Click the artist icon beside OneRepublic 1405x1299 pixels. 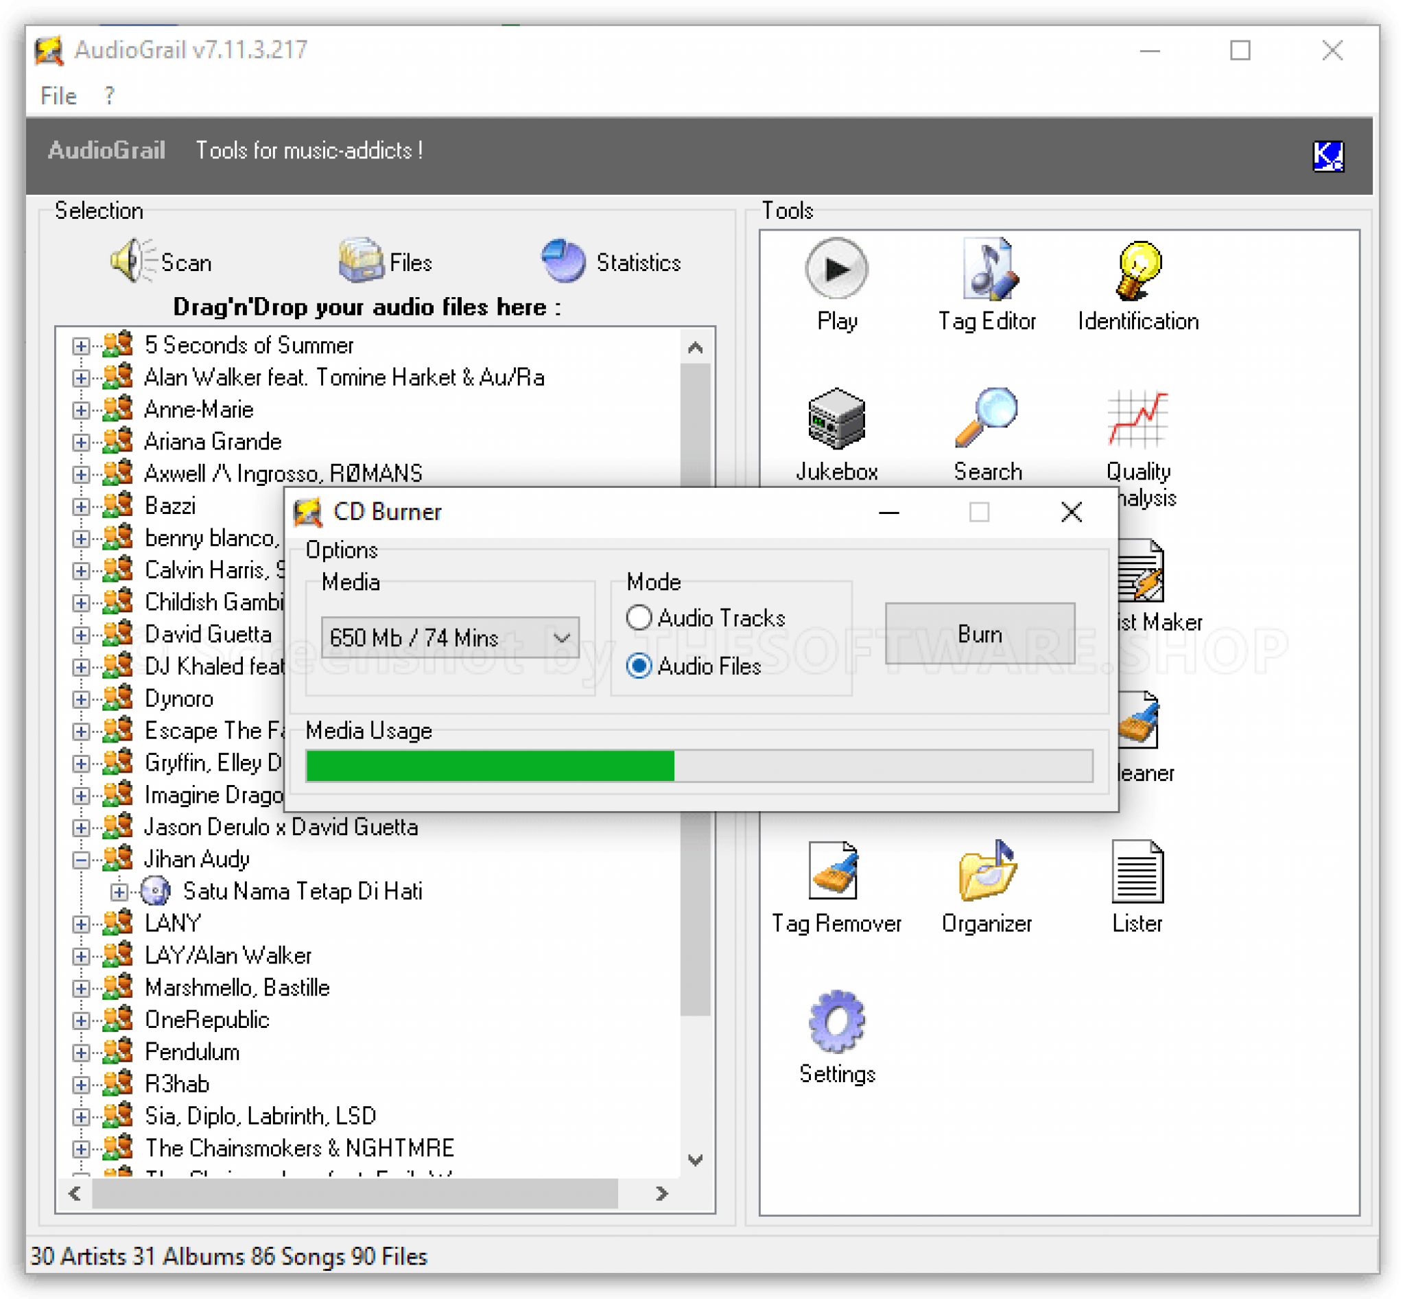click(x=117, y=1020)
